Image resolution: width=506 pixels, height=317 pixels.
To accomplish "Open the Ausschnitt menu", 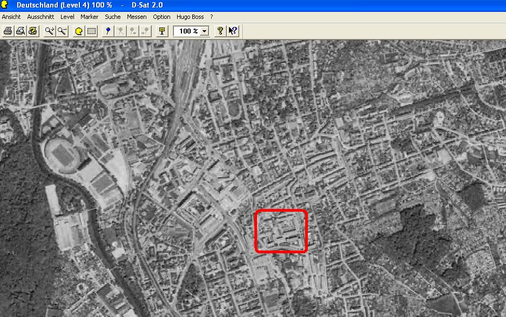I will tap(41, 17).
